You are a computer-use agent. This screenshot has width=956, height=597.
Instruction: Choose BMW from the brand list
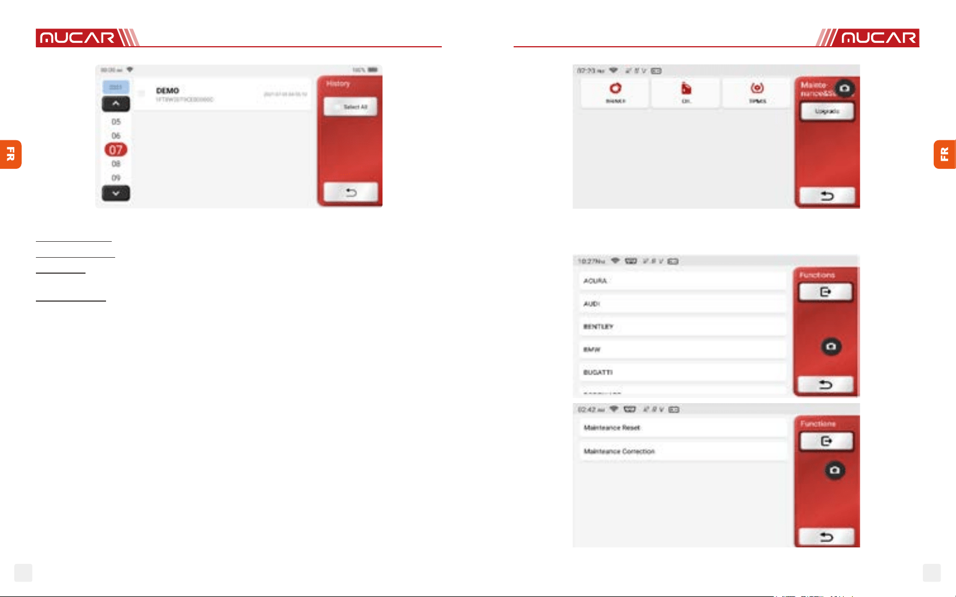(x=683, y=350)
